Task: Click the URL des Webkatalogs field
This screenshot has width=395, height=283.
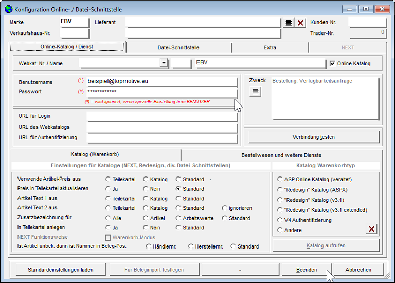Action: (162, 127)
